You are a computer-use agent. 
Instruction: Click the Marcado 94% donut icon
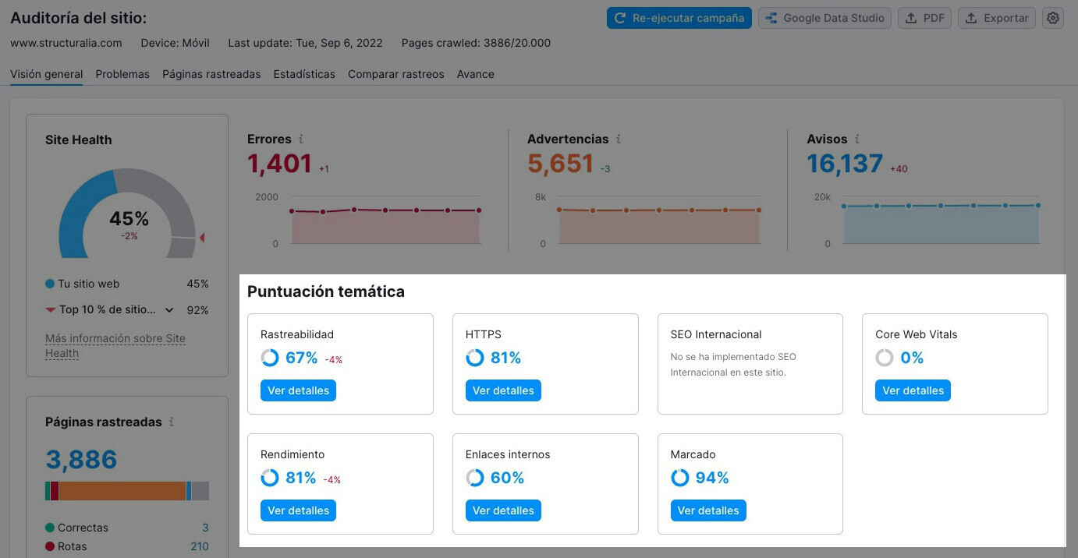point(680,478)
